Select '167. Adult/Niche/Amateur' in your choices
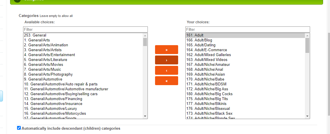The width and height of the screenshot is (330, 134). (245, 65)
